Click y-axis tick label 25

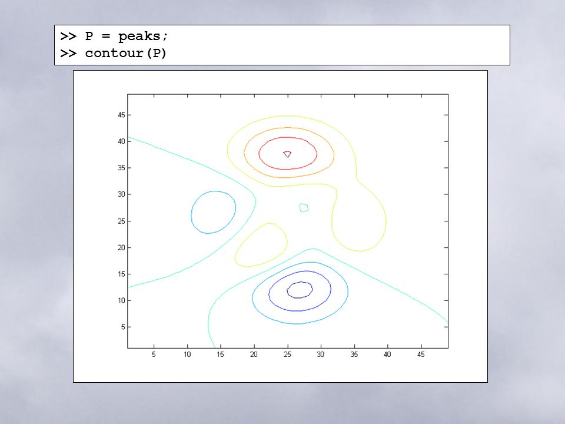pyautogui.click(x=121, y=221)
